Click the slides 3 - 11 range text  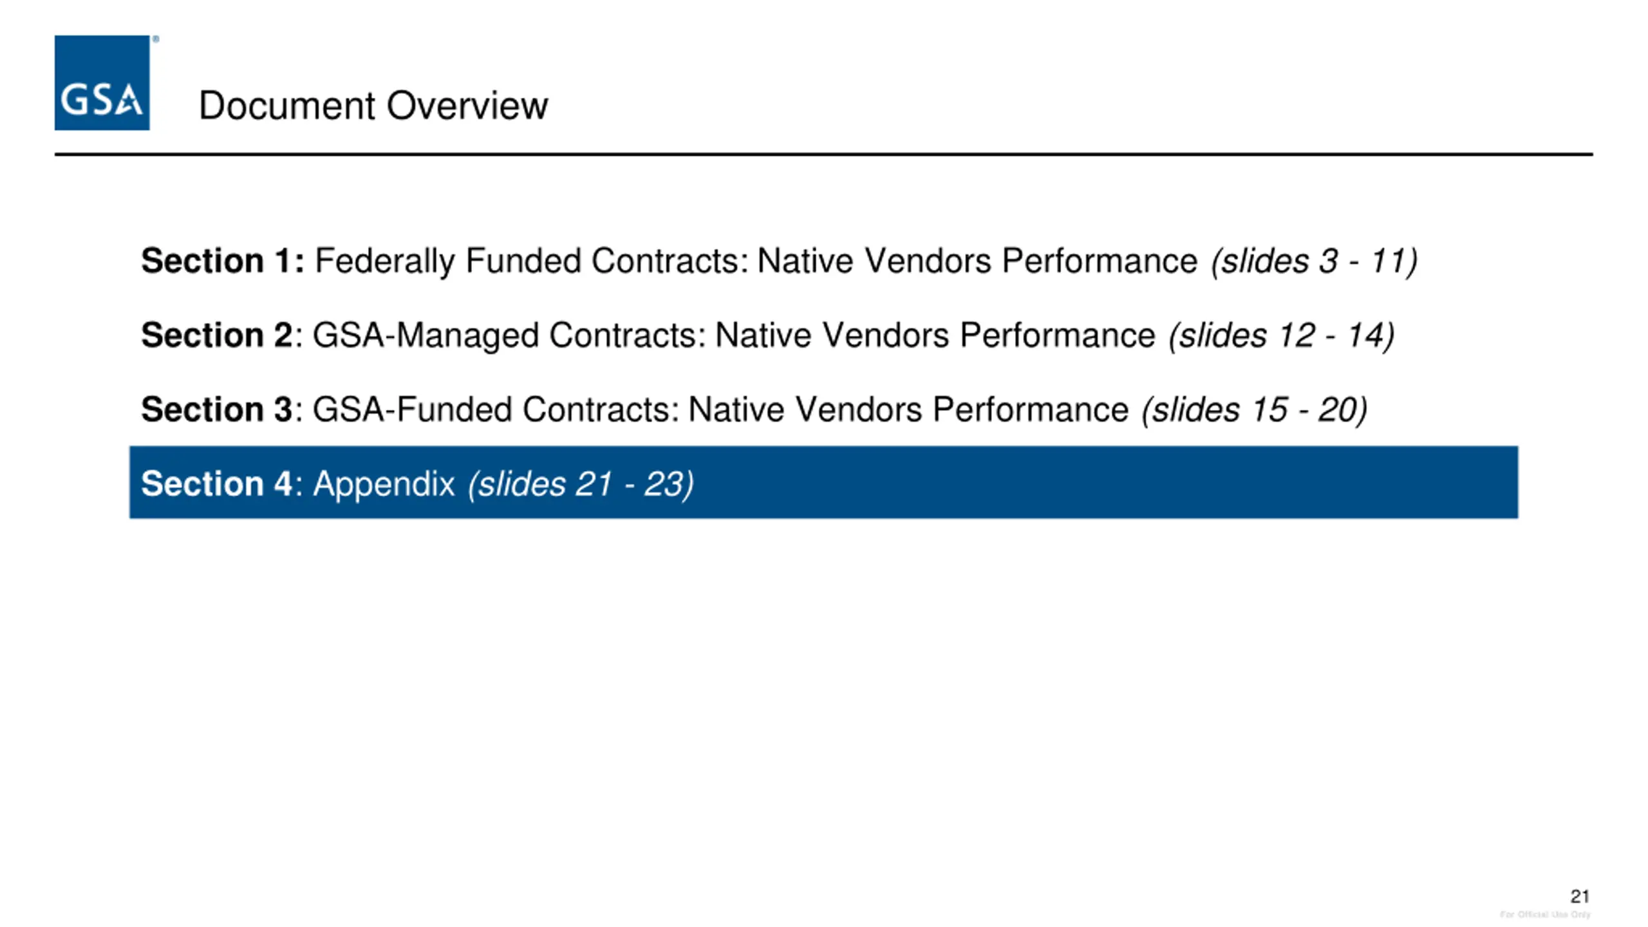(x=1313, y=261)
